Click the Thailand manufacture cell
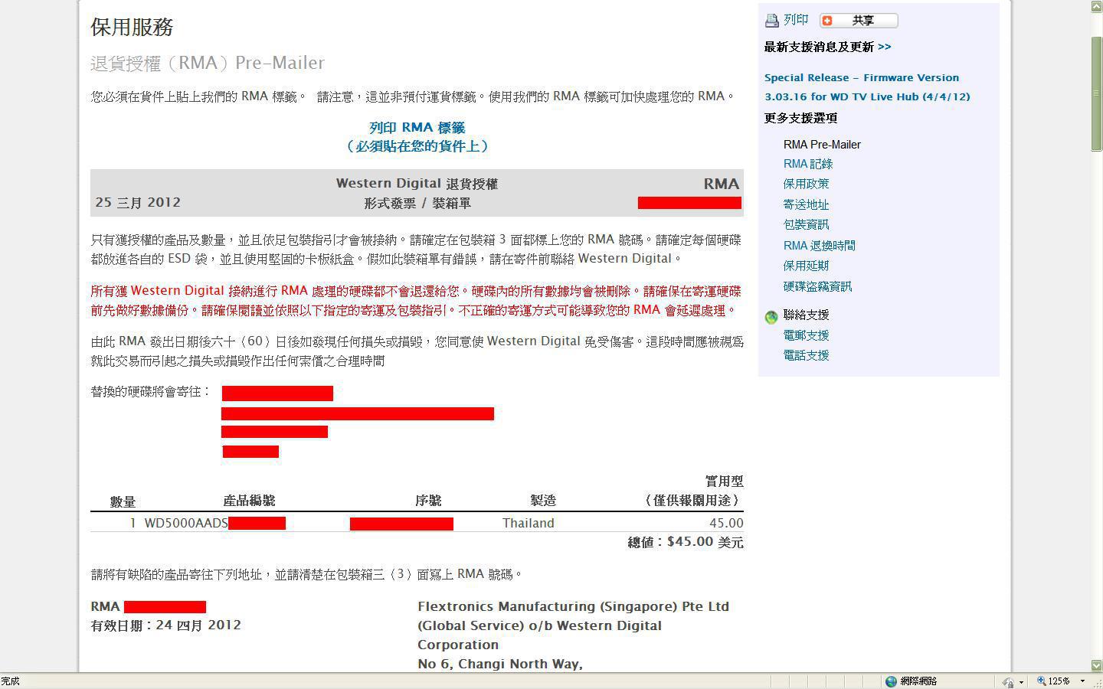 (529, 523)
